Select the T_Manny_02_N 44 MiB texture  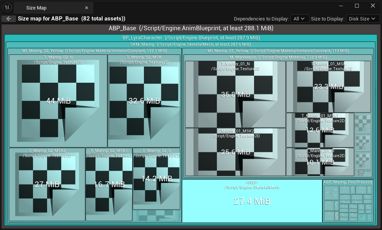point(58,101)
